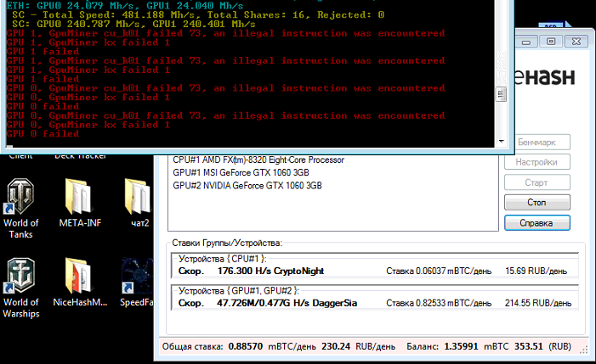Click the Устройства { GPU#1, GPU#2 } group label

[x=239, y=291]
